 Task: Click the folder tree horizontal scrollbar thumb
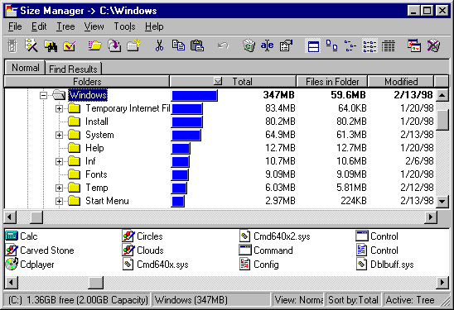pyautogui.click(x=36, y=217)
